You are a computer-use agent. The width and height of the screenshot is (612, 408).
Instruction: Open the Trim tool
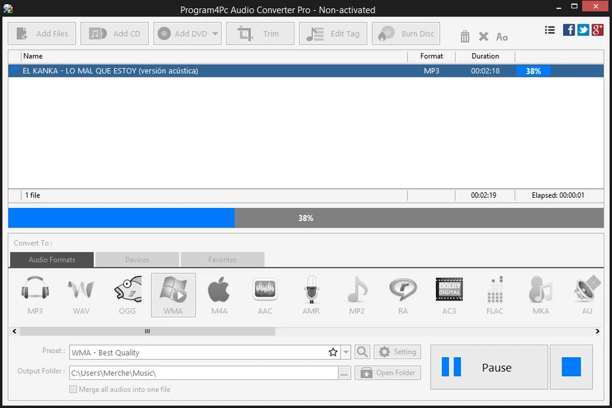coord(260,33)
